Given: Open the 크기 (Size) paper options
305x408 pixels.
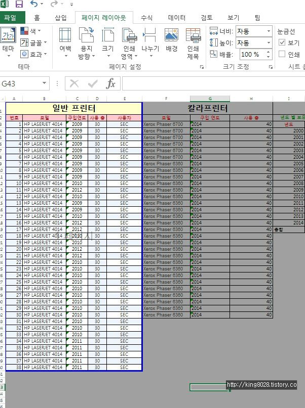Looking at the screenshot, I should click(108, 42).
